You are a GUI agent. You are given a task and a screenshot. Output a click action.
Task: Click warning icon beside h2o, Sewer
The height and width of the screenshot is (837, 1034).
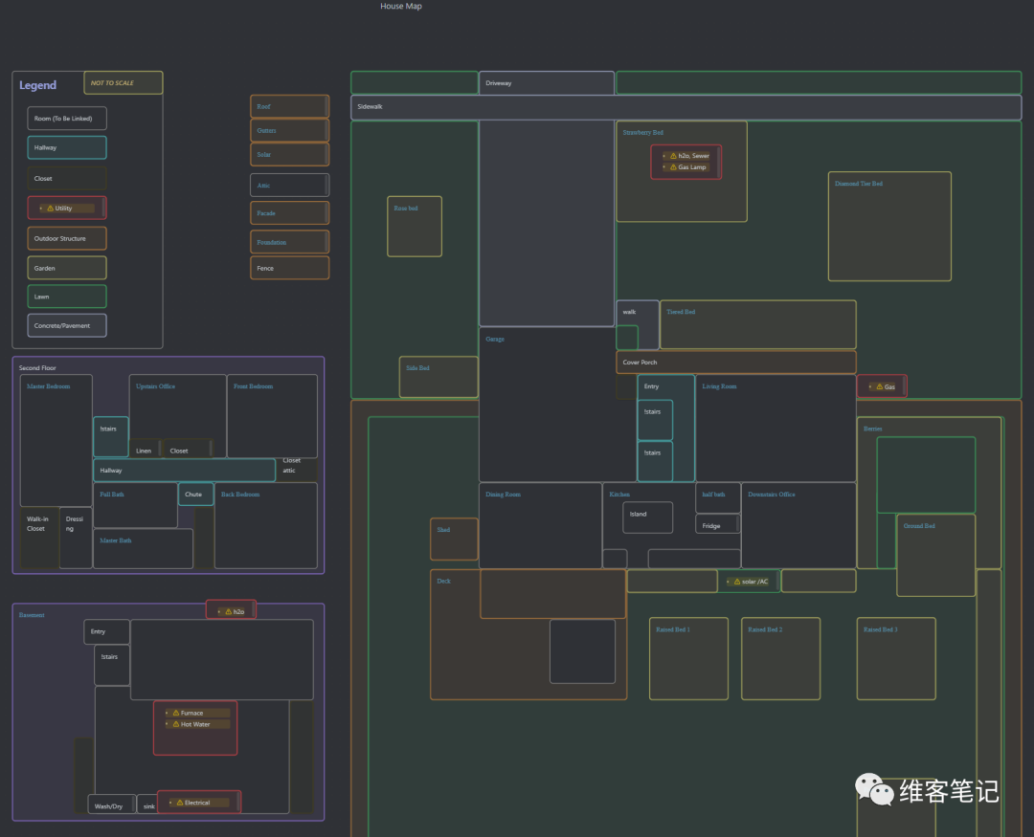[673, 156]
